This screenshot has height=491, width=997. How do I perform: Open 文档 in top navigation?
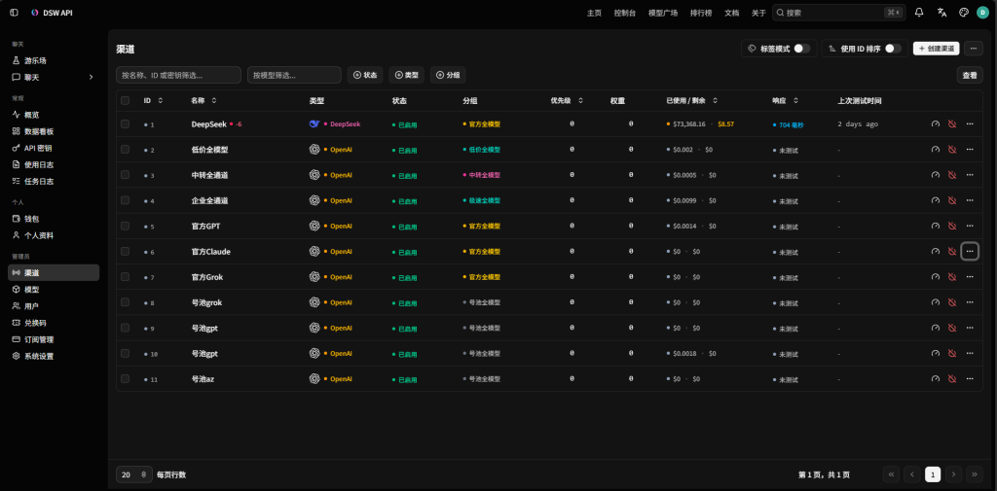pos(731,13)
